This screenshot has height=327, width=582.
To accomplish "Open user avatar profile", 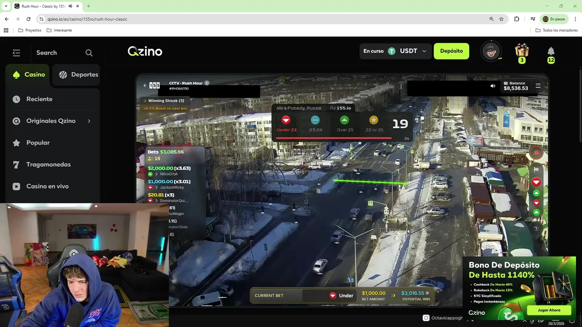I will tap(491, 51).
